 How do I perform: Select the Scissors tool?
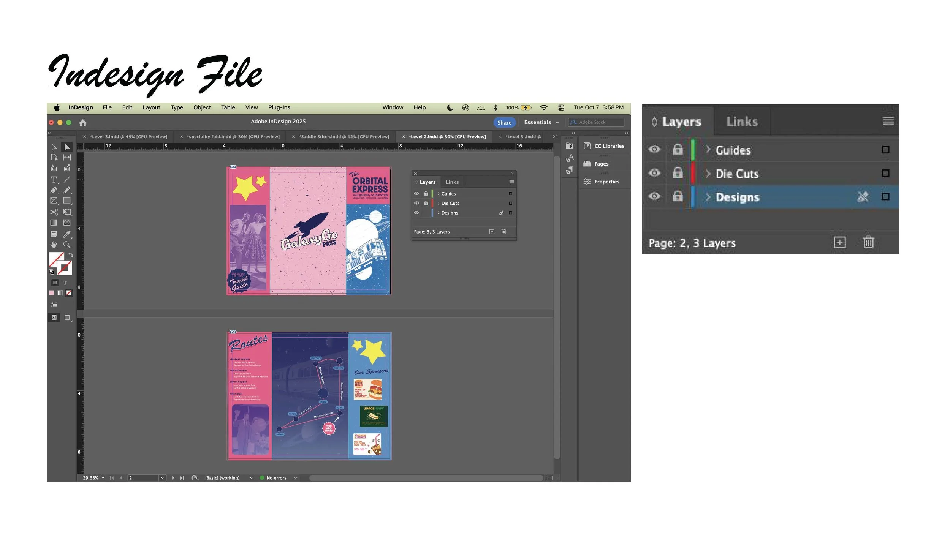click(54, 212)
